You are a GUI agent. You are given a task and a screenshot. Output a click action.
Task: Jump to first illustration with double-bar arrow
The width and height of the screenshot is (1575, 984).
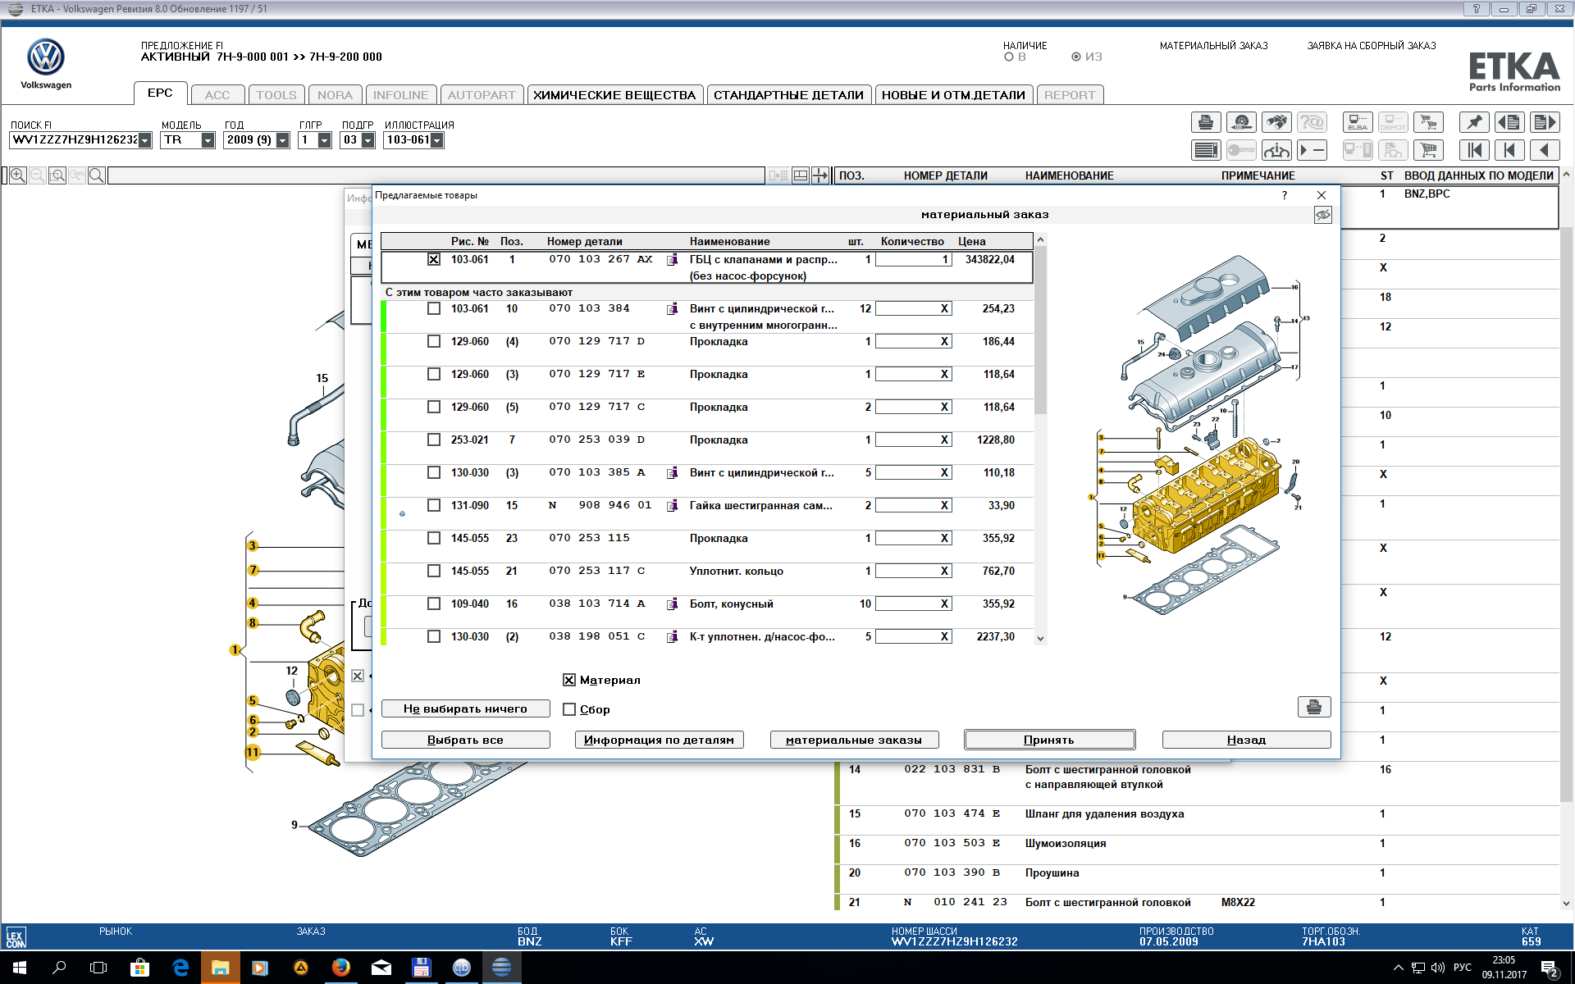pyautogui.click(x=1474, y=150)
